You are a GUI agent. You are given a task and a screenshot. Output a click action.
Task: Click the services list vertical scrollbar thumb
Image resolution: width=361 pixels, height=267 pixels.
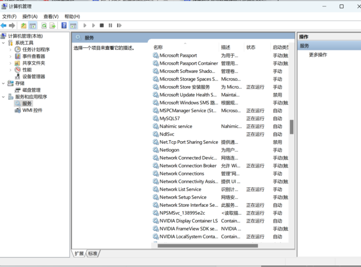[291, 127]
